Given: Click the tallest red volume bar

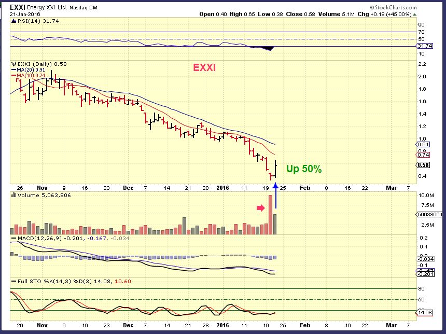Looking at the screenshot, I should [x=271, y=215].
